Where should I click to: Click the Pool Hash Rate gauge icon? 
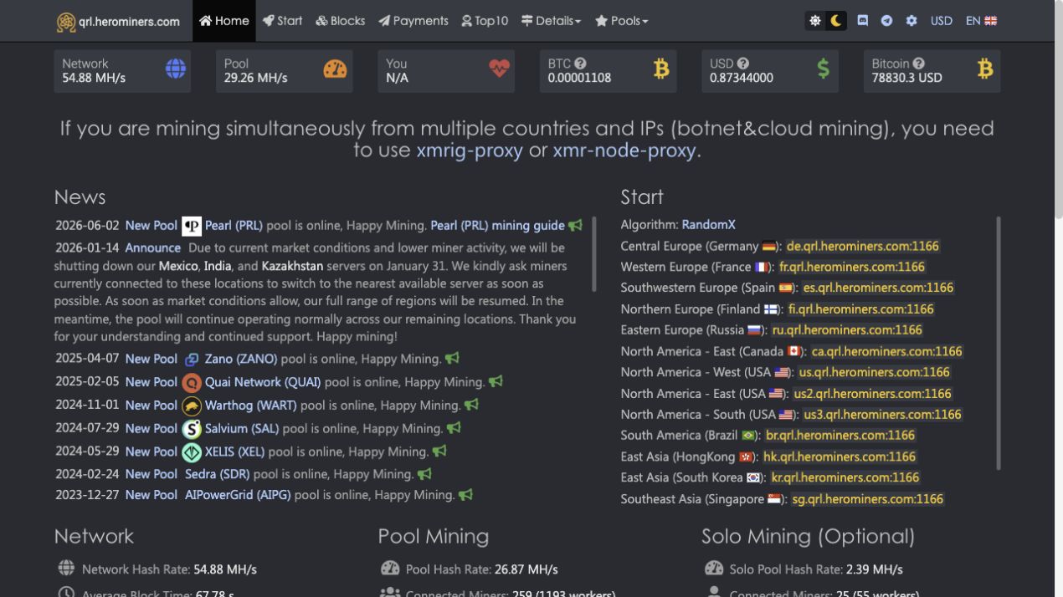click(390, 569)
